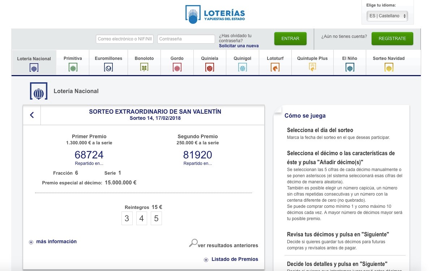
Task: Click the Reintegros 15 € label
Action: point(143,207)
